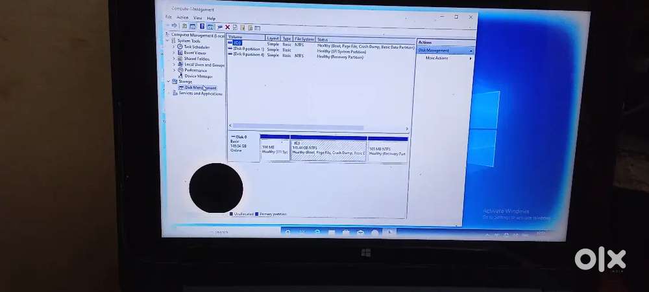
Task: Click the blue Help toolbar icon
Action: point(202,27)
